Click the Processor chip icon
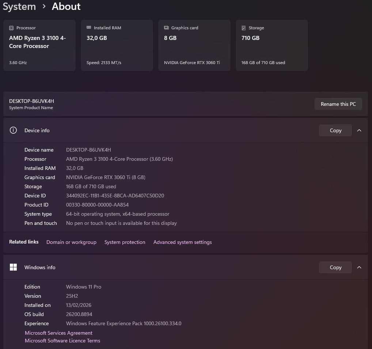The width and height of the screenshot is (372, 349). 11,28
